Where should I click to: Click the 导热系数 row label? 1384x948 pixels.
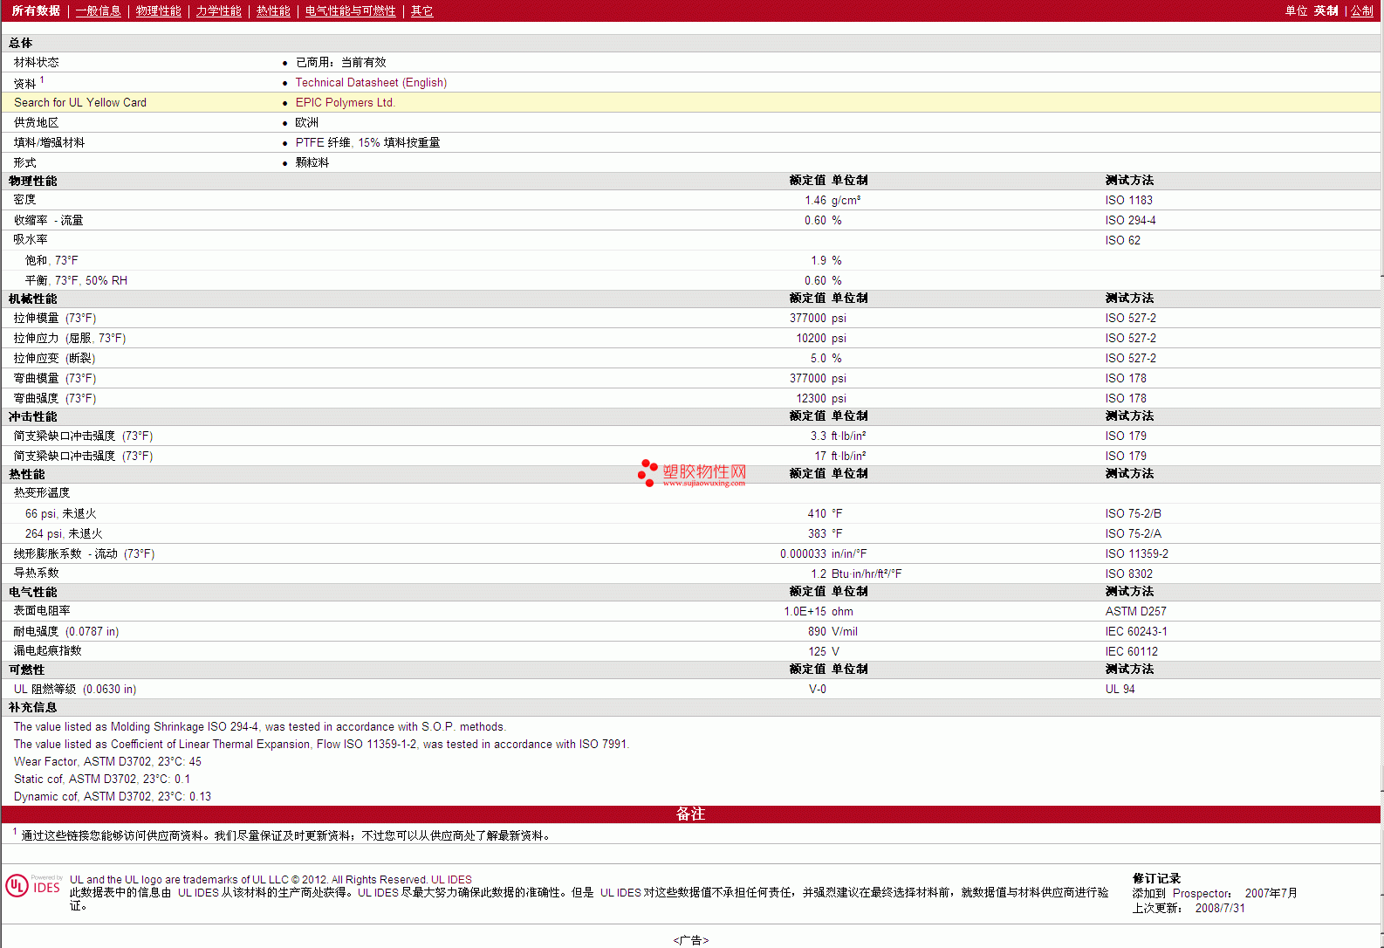[x=36, y=573]
